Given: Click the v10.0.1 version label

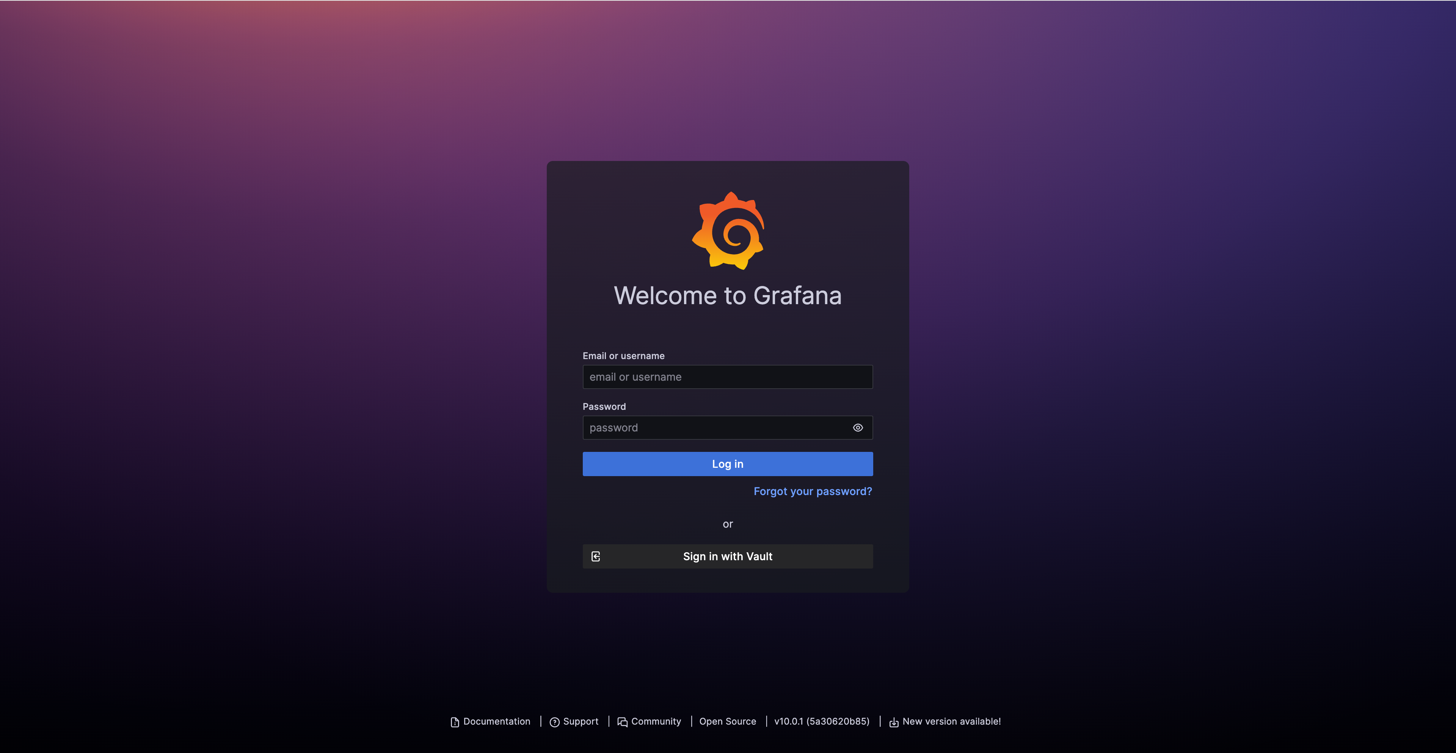Looking at the screenshot, I should point(822,722).
